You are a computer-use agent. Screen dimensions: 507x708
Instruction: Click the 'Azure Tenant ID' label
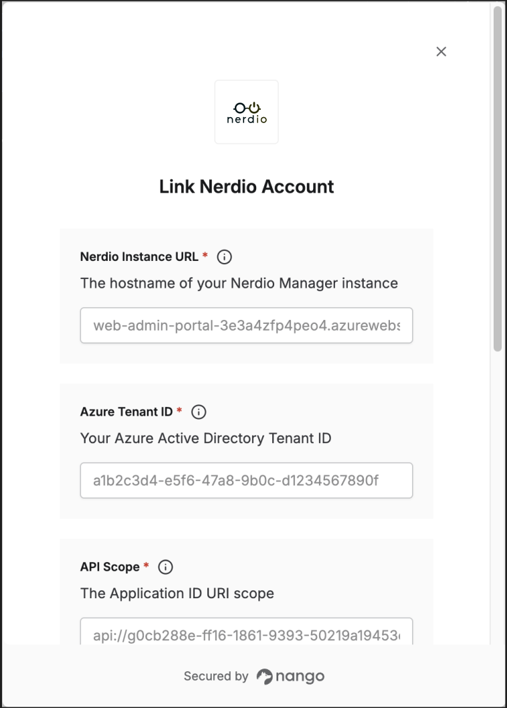[126, 412]
